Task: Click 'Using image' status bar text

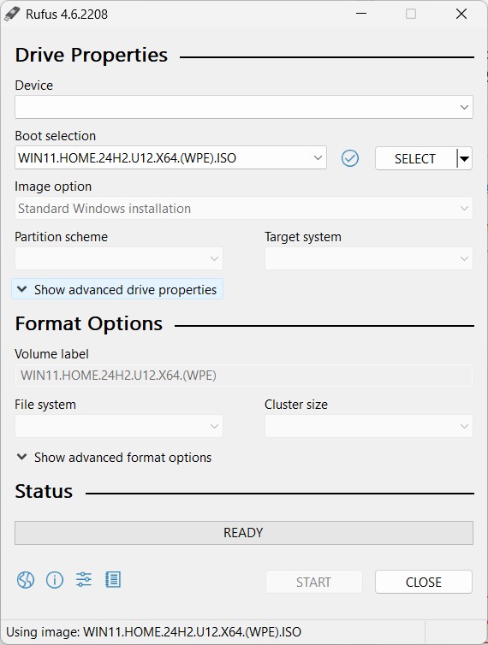Action: click(153, 632)
